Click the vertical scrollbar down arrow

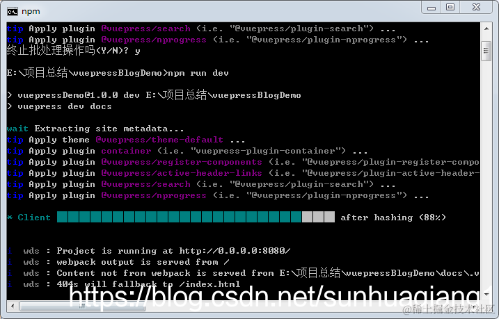[x=486, y=294]
